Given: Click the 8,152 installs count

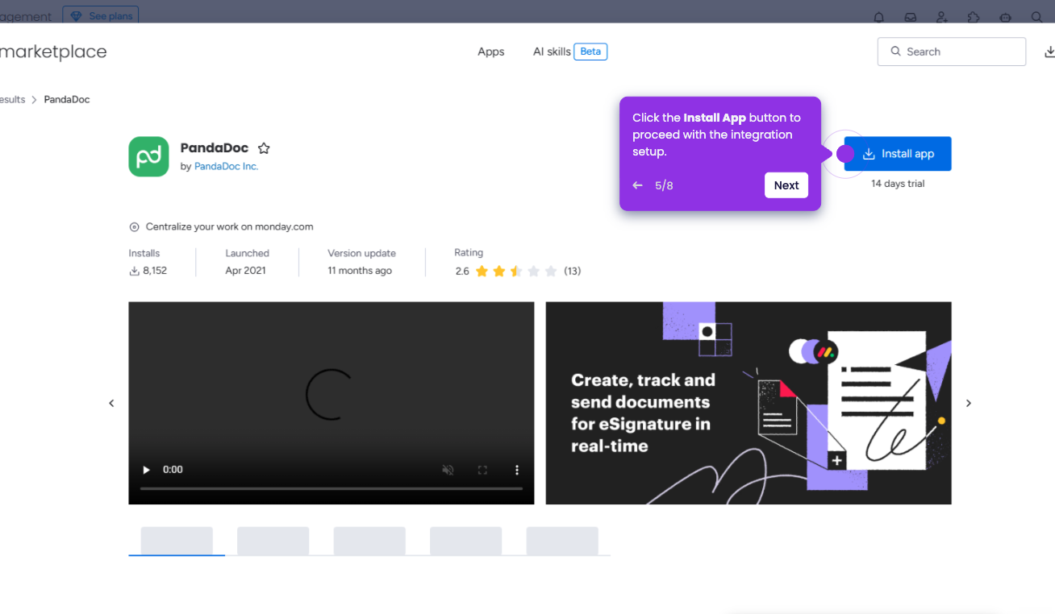Looking at the screenshot, I should coord(155,271).
